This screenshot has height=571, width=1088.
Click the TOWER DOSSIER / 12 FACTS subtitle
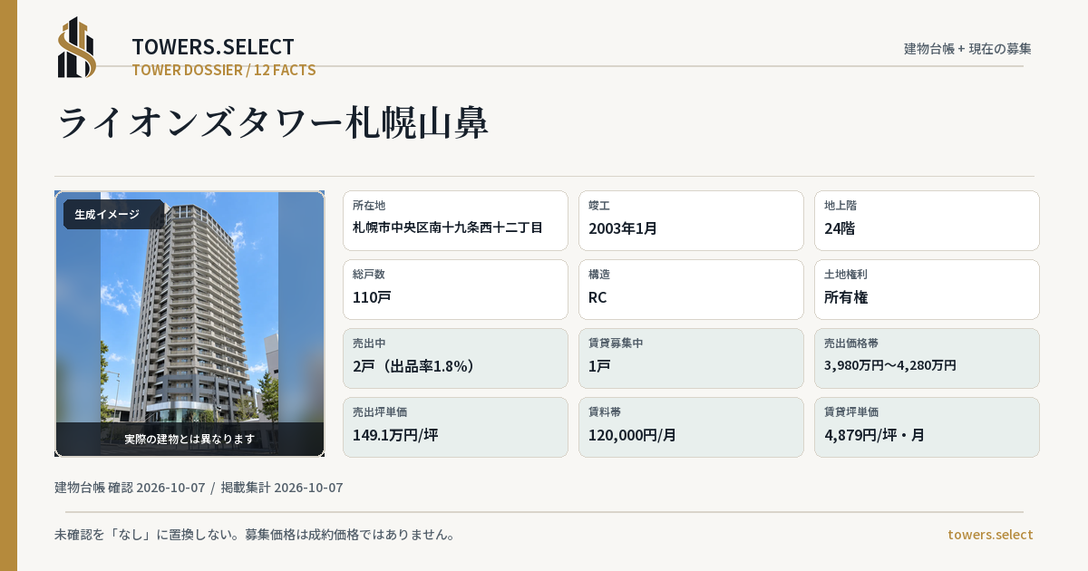click(224, 70)
